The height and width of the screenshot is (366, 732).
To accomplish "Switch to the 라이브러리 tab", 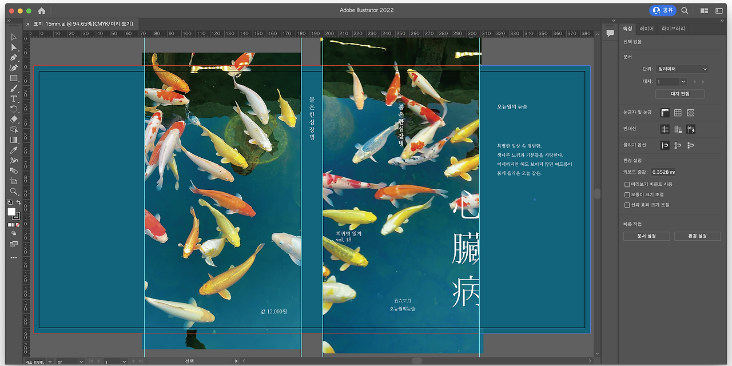I will (673, 29).
